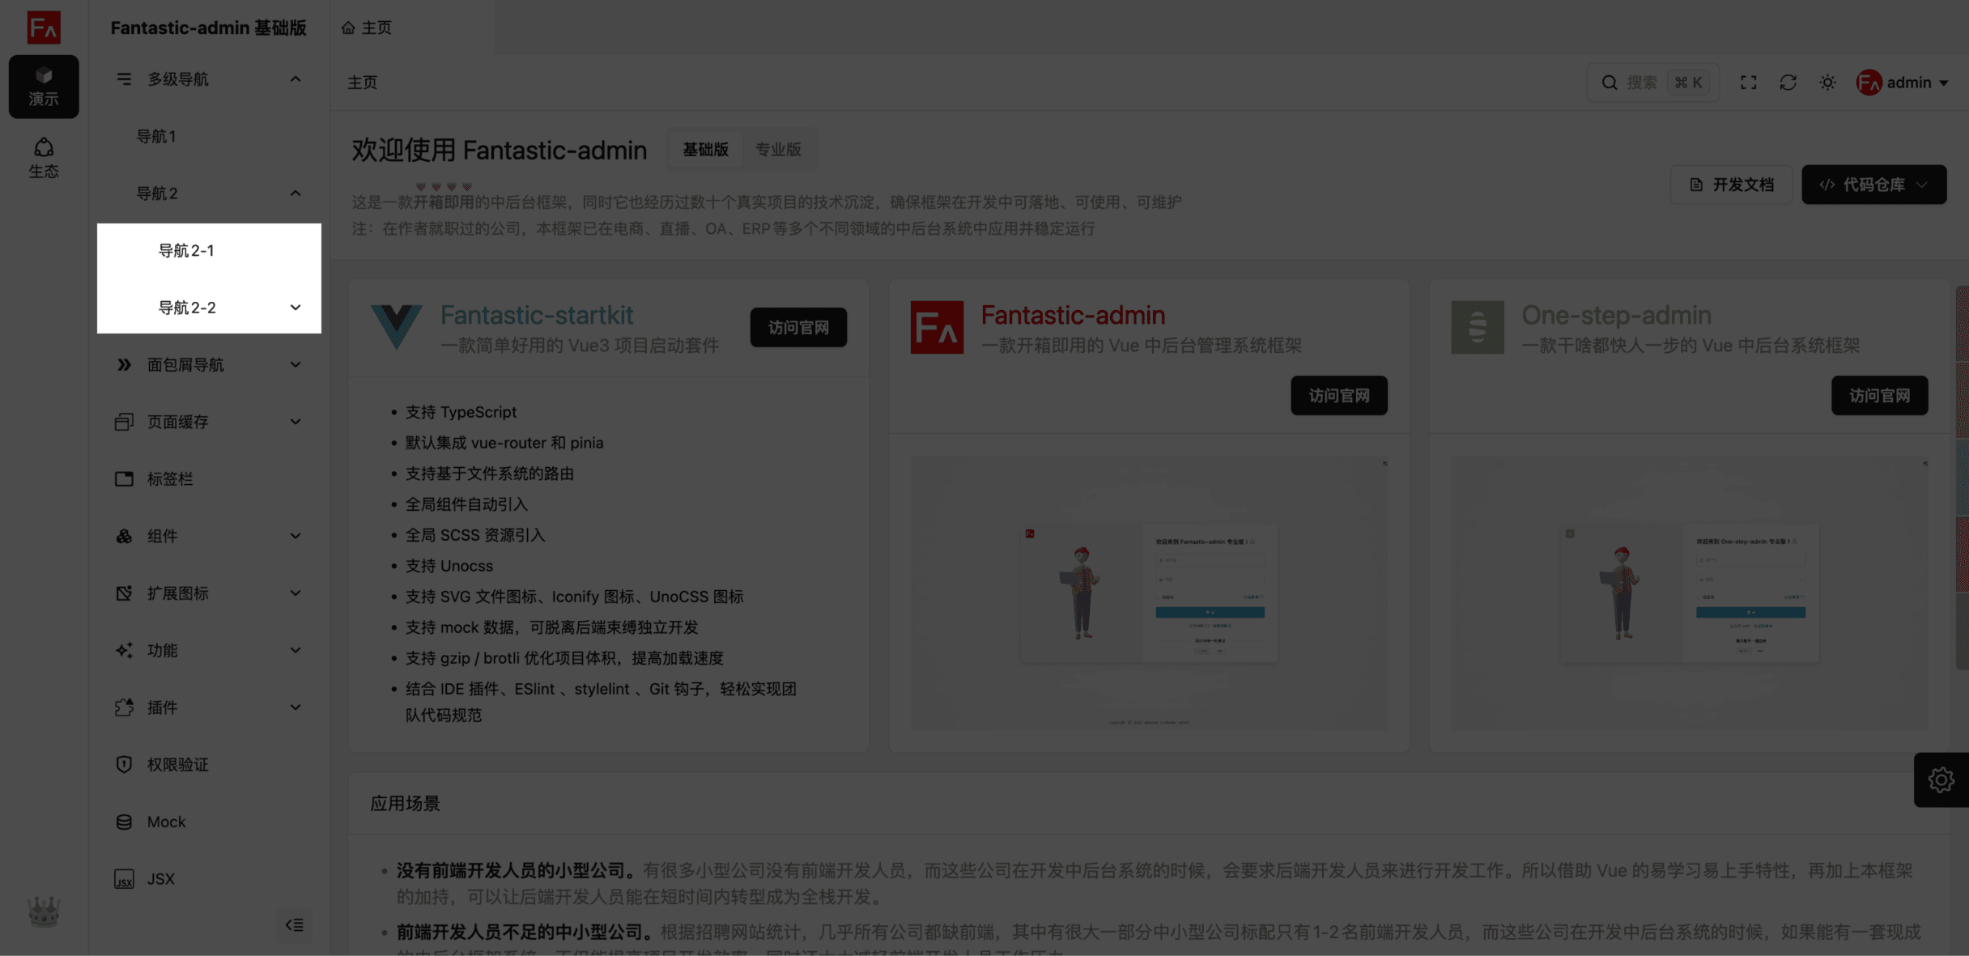Open the 权限验证 menu entry
The width and height of the screenshot is (1969, 956).
(x=209, y=764)
